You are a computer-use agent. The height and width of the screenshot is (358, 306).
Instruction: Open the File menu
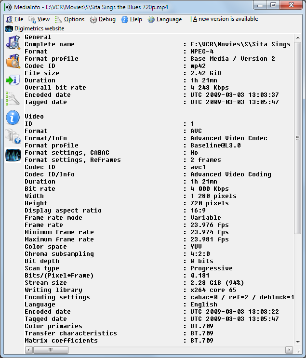[14, 19]
